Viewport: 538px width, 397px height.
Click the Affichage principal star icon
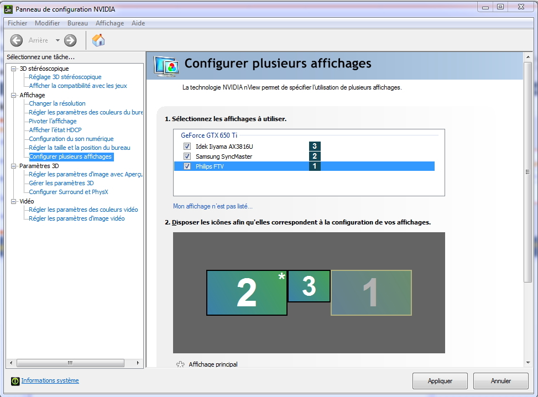pyautogui.click(x=180, y=364)
